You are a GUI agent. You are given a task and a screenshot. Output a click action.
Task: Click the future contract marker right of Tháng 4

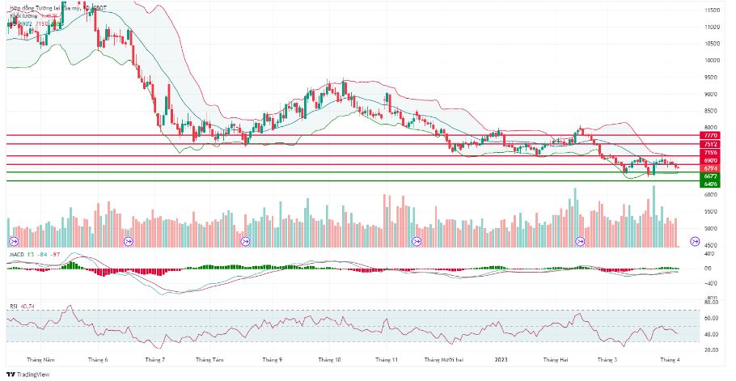pyautogui.click(x=695, y=241)
